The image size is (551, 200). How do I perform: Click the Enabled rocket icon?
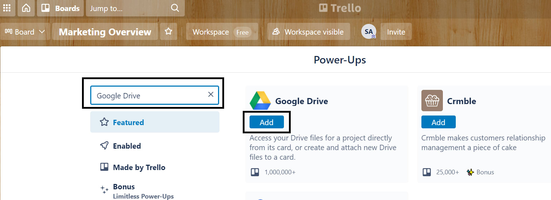(x=104, y=146)
